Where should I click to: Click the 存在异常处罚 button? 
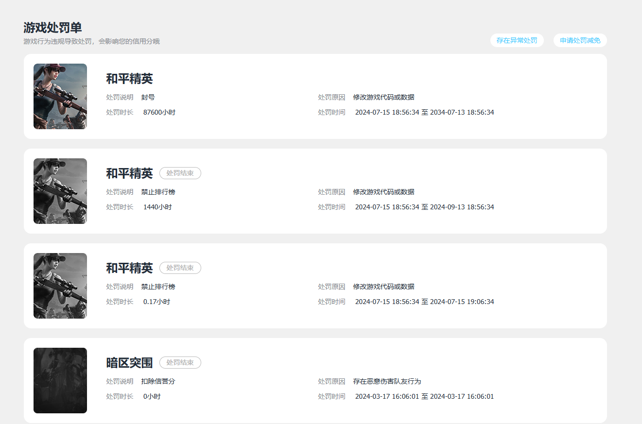(x=517, y=40)
